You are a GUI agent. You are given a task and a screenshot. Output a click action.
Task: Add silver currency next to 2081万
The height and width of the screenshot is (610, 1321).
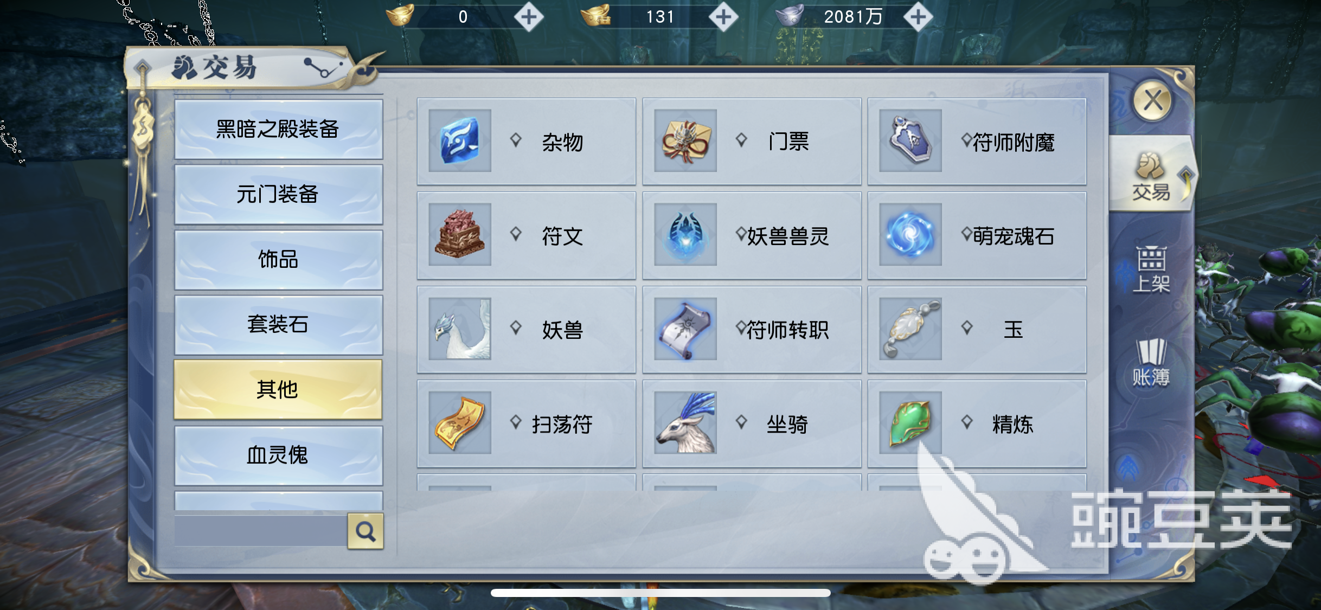pyautogui.click(x=918, y=17)
